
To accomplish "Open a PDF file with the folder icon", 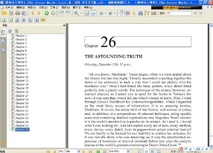I will [x=5, y=13].
